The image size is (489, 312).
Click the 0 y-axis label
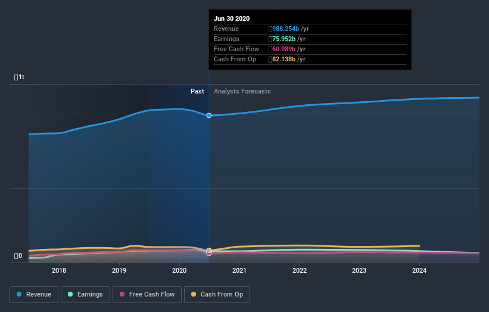(18, 256)
